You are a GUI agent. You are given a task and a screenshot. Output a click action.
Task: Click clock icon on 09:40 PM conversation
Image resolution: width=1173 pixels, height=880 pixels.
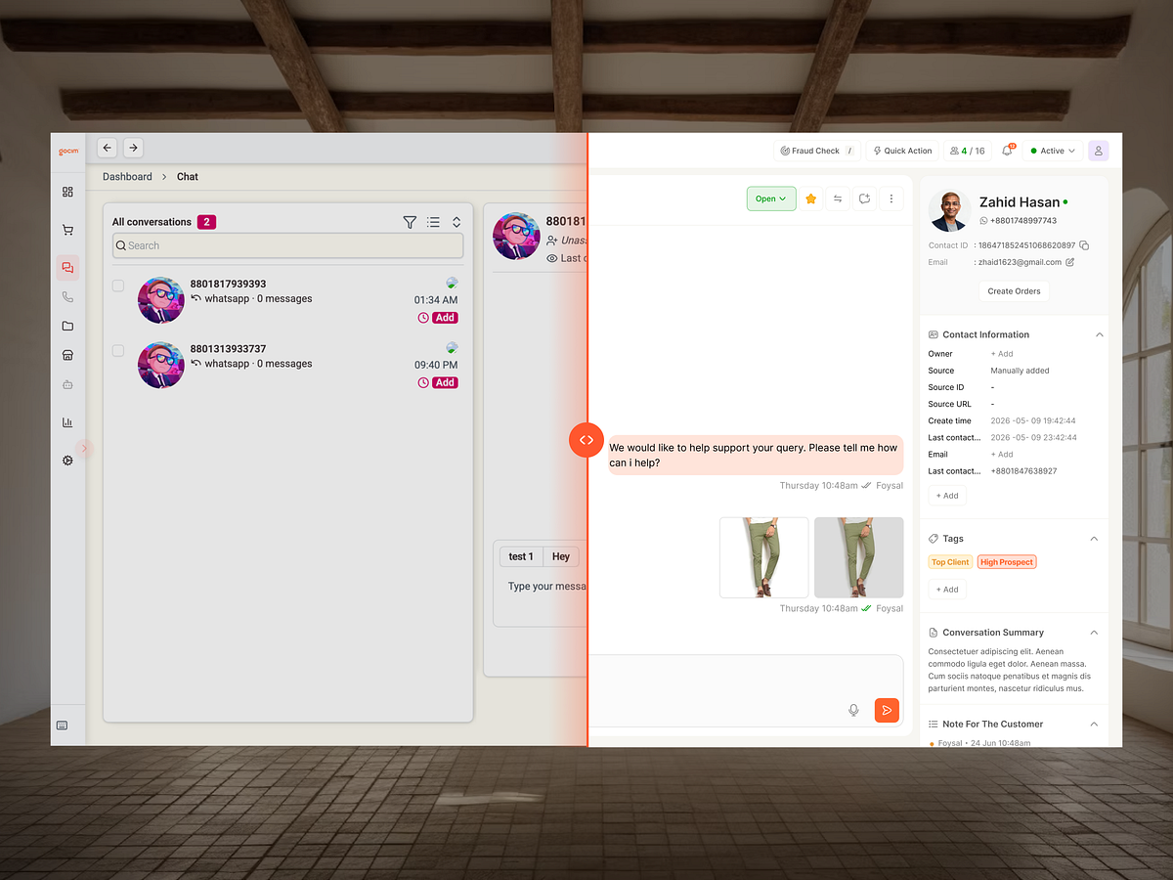point(423,382)
